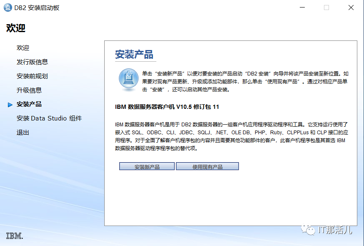Click the blue arrow beside 安装产品

[x=10, y=105]
